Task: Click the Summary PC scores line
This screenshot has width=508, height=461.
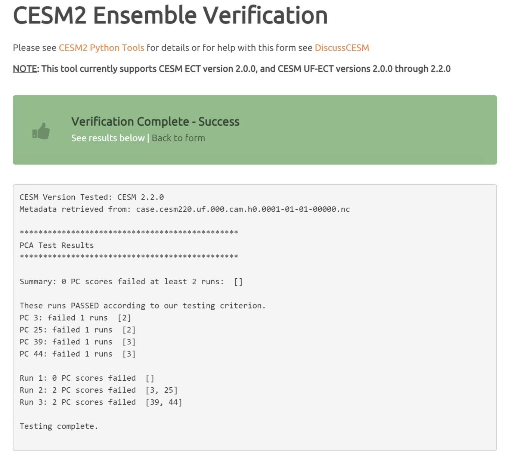Action: (131, 281)
